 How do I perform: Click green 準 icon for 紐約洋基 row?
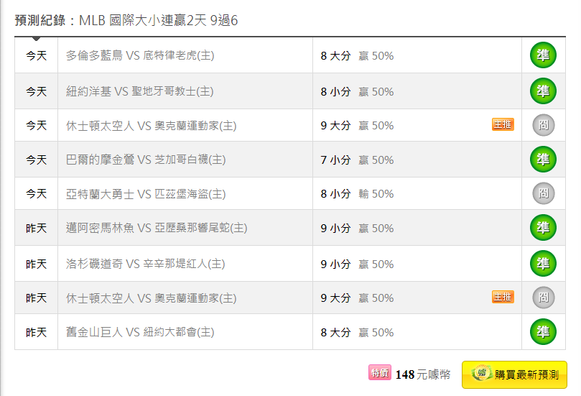tap(543, 91)
